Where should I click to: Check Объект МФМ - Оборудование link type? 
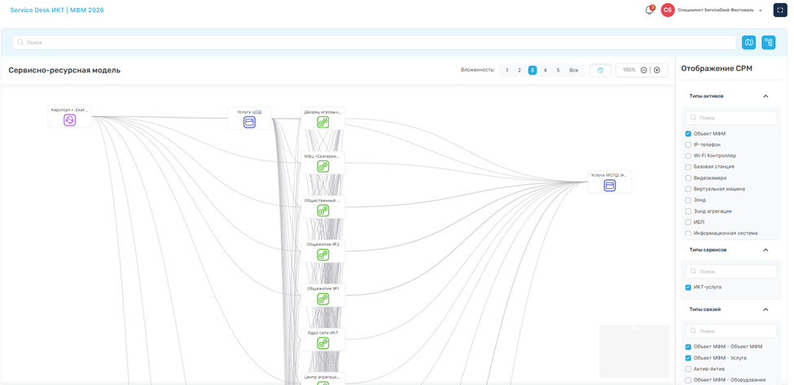point(688,380)
